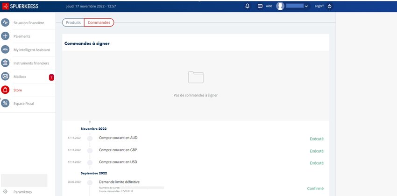397x196 pixels.
Task: Click timeline marker for AUD account
Action: click(x=90, y=138)
